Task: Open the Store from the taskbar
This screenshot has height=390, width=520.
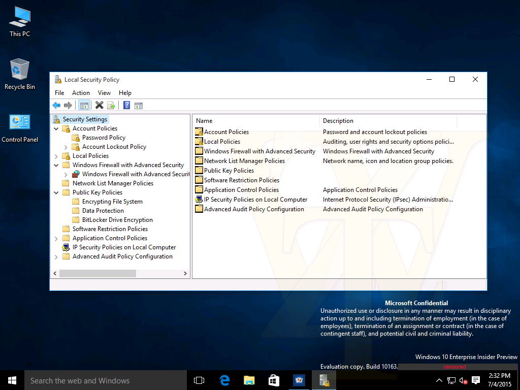Action: pyautogui.click(x=274, y=380)
